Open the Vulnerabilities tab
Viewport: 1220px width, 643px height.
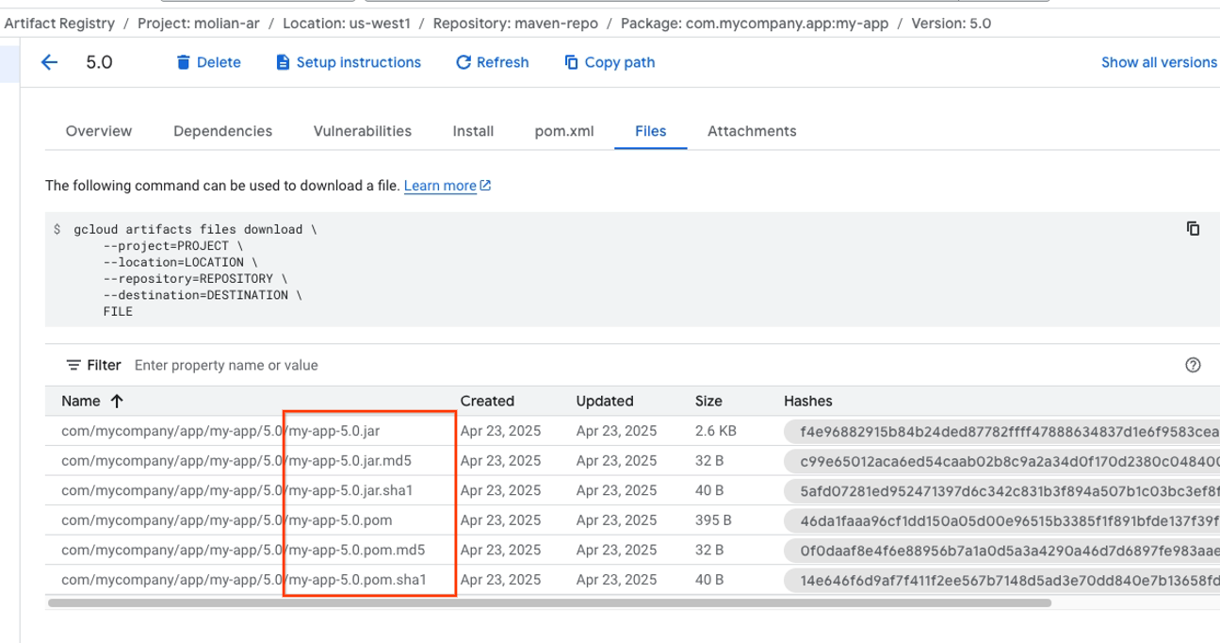pyautogui.click(x=362, y=131)
